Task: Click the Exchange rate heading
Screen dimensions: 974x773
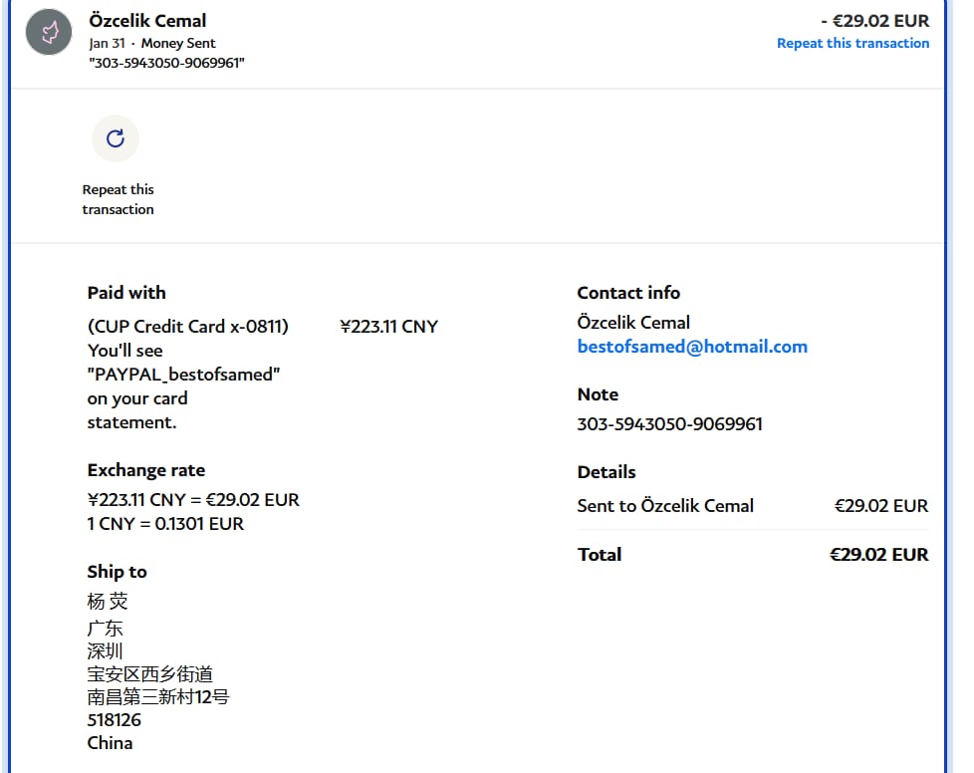Action: click(x=145, y=470)
